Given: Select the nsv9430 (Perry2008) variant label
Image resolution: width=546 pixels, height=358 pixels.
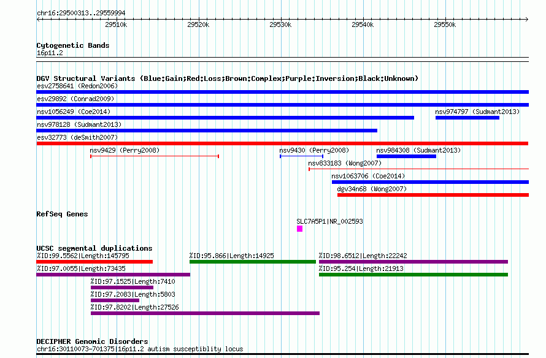Looking at the screenshot, I should (x=314, y=150).
